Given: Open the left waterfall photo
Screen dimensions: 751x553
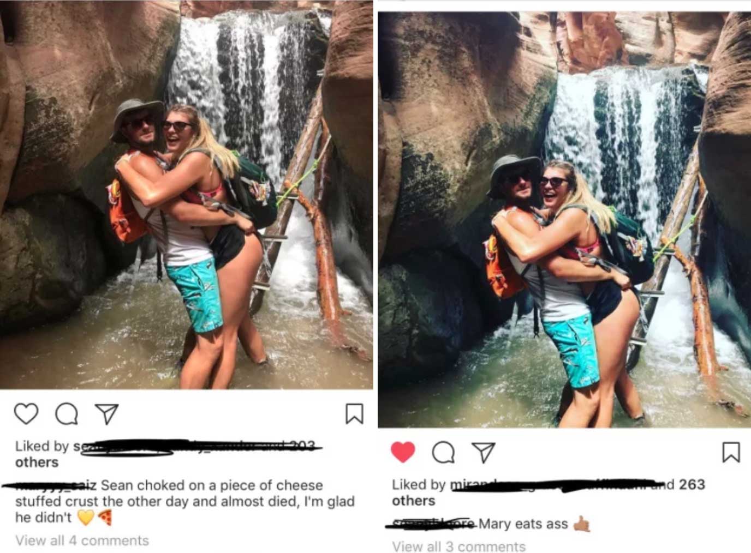Looking at the screenshot, I should pos(187,194).
